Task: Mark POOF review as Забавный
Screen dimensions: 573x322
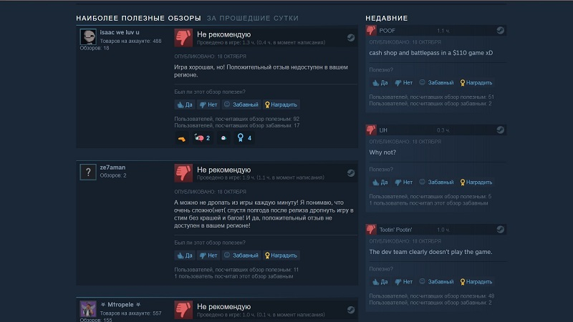Action: pyautogui.click(x=436, y=83)
